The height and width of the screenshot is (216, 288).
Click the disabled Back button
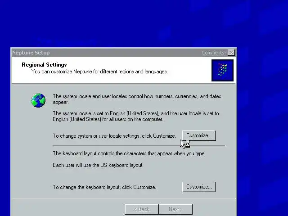(x=142, y=209)
